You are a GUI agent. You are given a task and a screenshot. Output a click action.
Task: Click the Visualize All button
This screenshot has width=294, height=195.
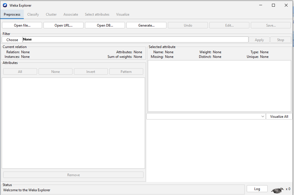tap(279, 116)
